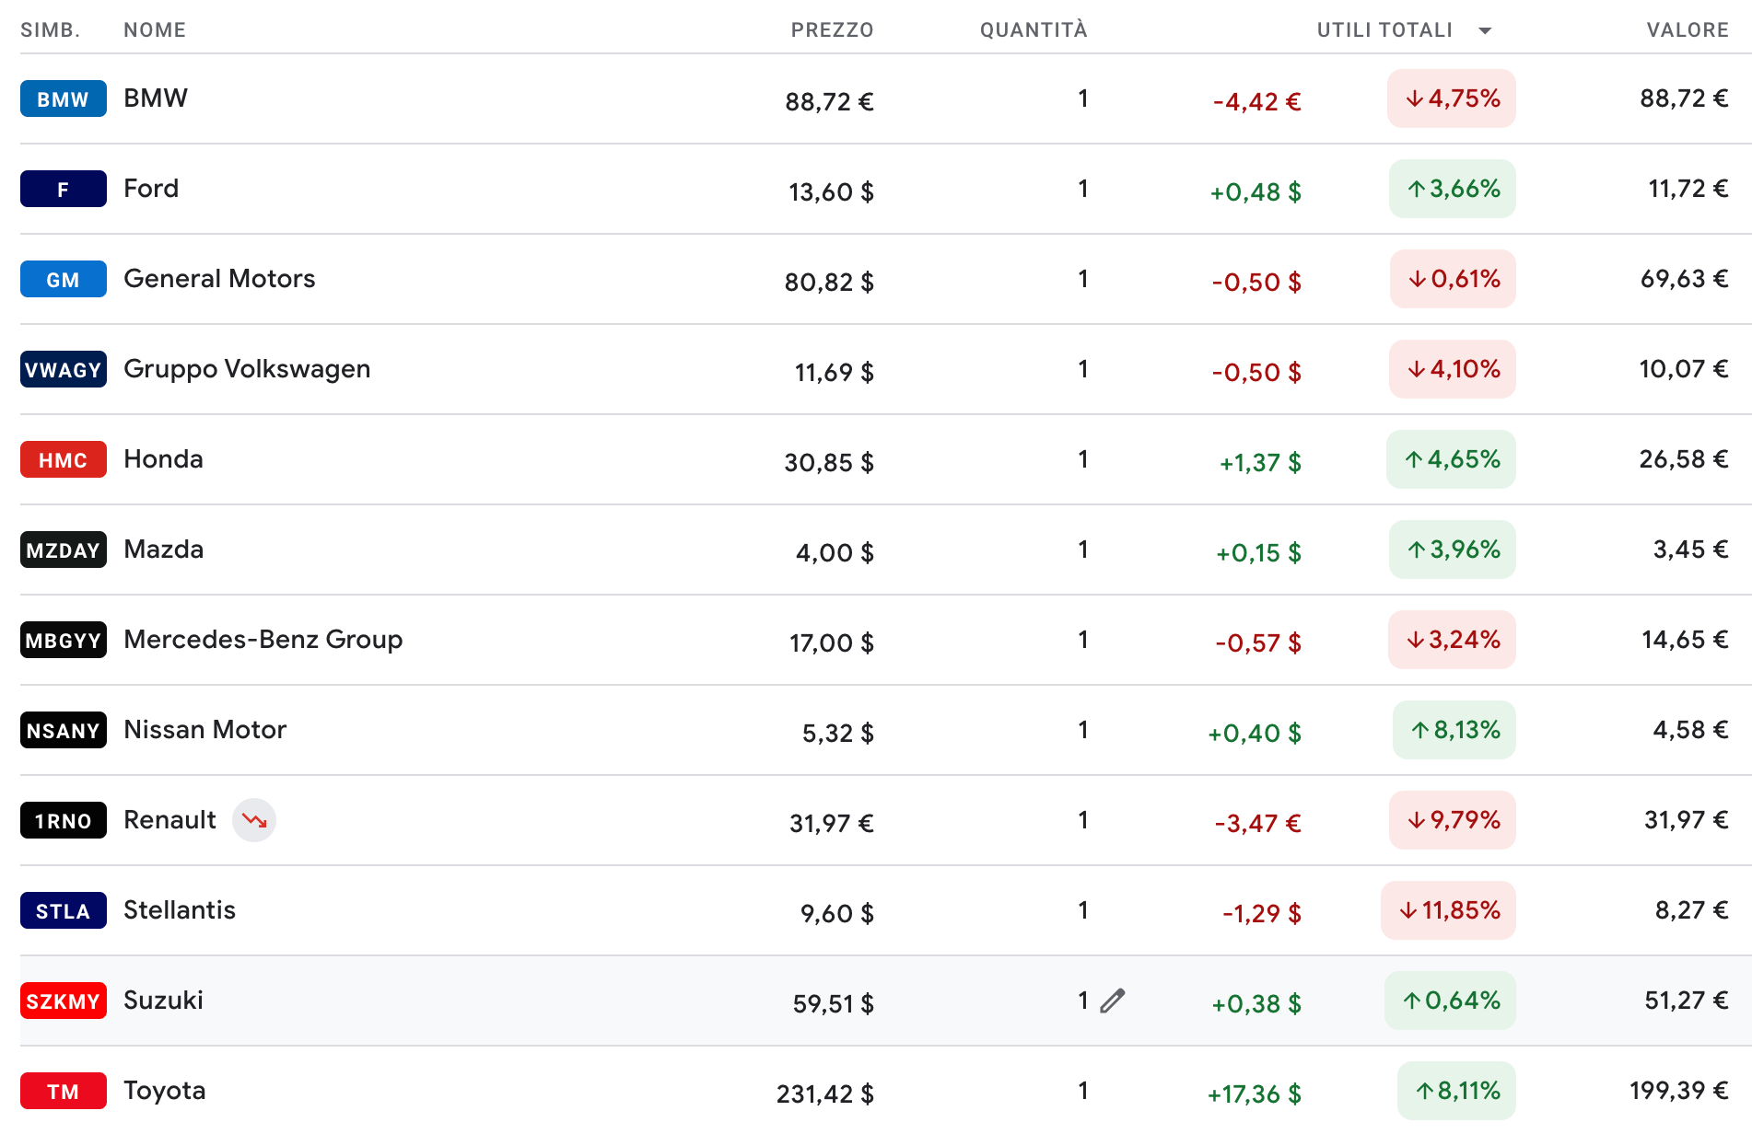Click the SZKMY ticker badge
The height and width of the screenshot is (1134, 1752).
coord(64,1001)
